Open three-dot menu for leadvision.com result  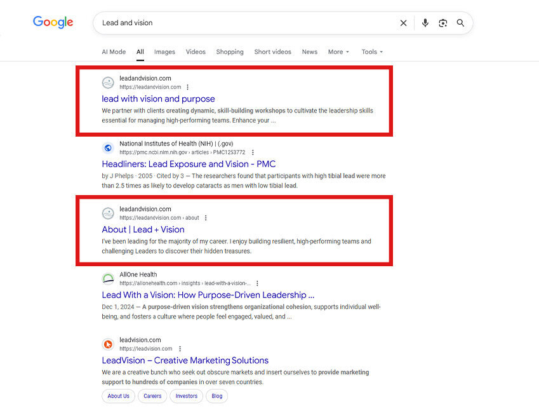(180, 349)
